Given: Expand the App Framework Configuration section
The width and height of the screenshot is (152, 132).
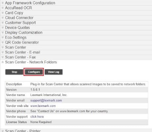Looking at the screenshot, I should 76,3.
